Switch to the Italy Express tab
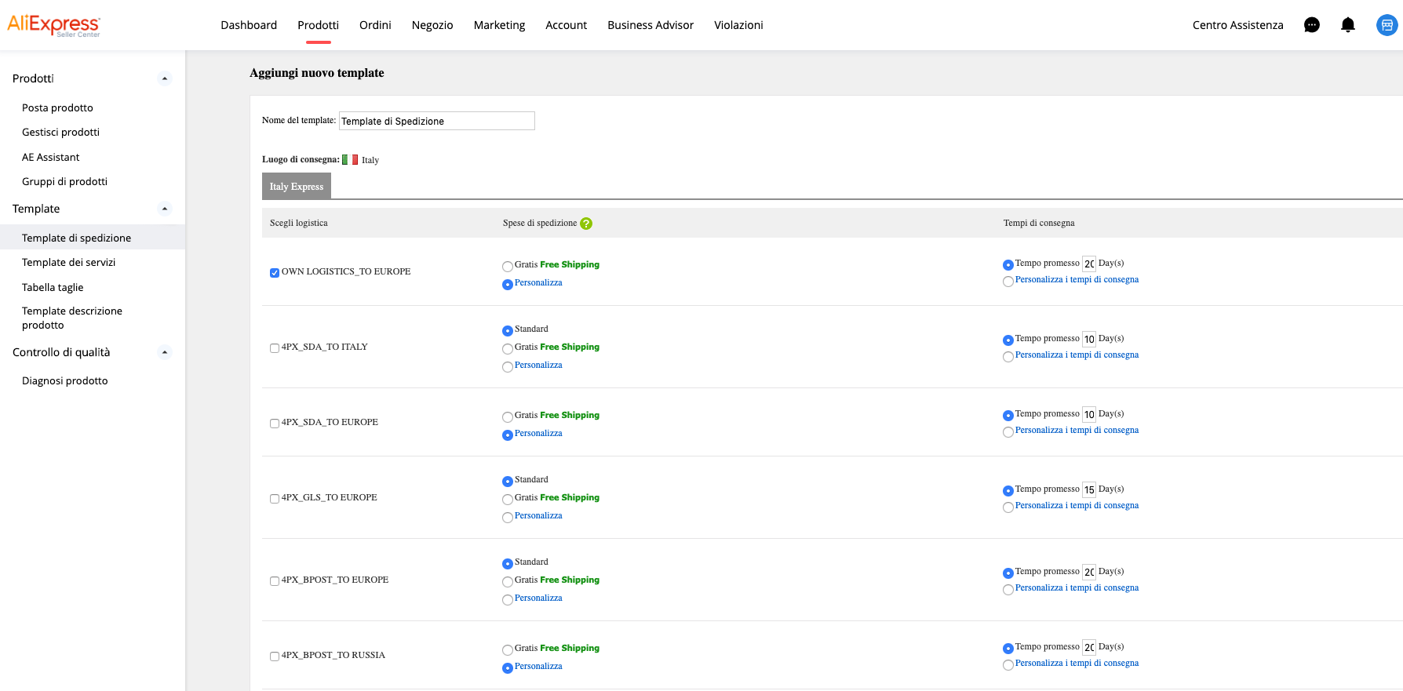 [297, 187]
